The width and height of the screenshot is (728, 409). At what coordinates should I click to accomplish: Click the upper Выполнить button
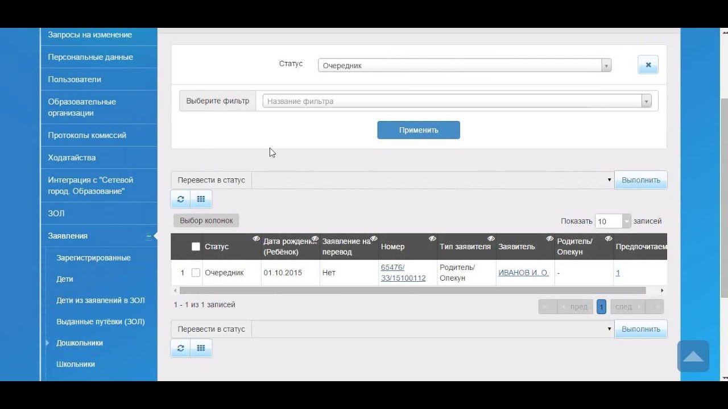641,180
